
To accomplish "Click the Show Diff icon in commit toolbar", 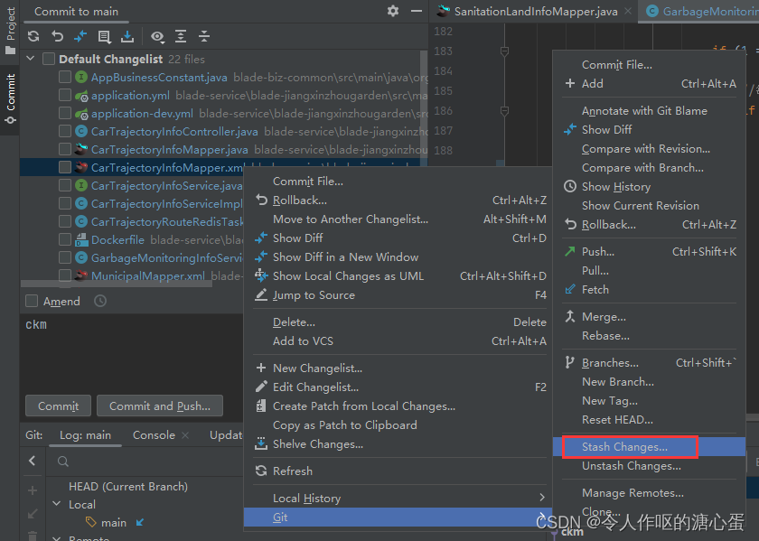I will [80, 36].
